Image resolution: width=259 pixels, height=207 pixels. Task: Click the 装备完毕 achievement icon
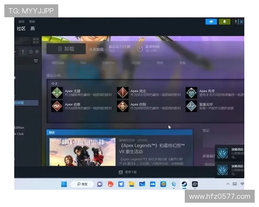pyautogui.click(x=191, y=106)
